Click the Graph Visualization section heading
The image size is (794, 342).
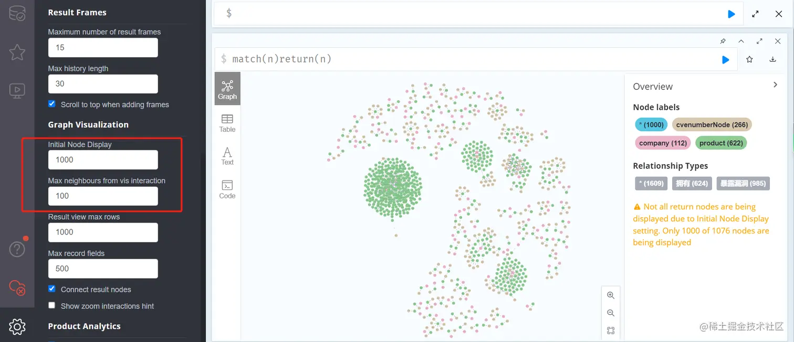point(88,125)
